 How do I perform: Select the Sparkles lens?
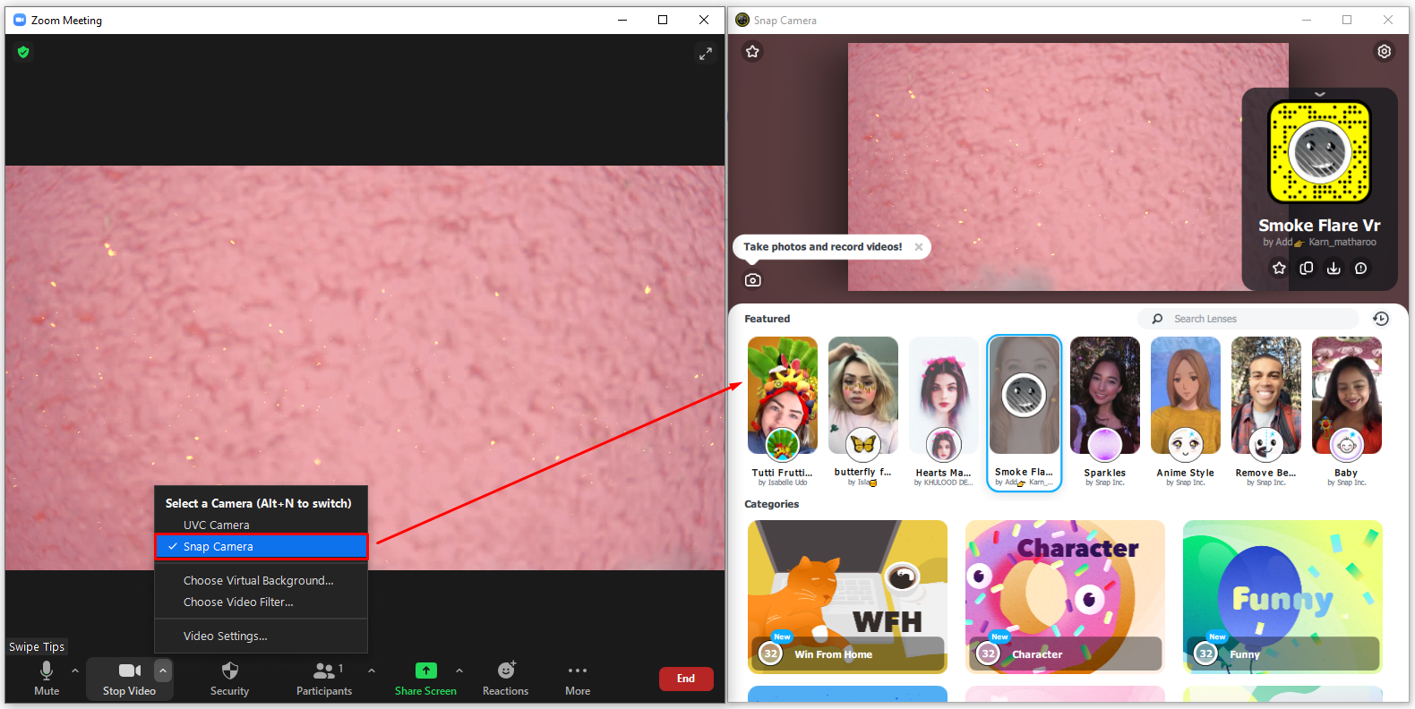[x=1105, y=413]
